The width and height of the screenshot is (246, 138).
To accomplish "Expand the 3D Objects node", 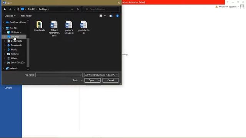I will point(5,32).
